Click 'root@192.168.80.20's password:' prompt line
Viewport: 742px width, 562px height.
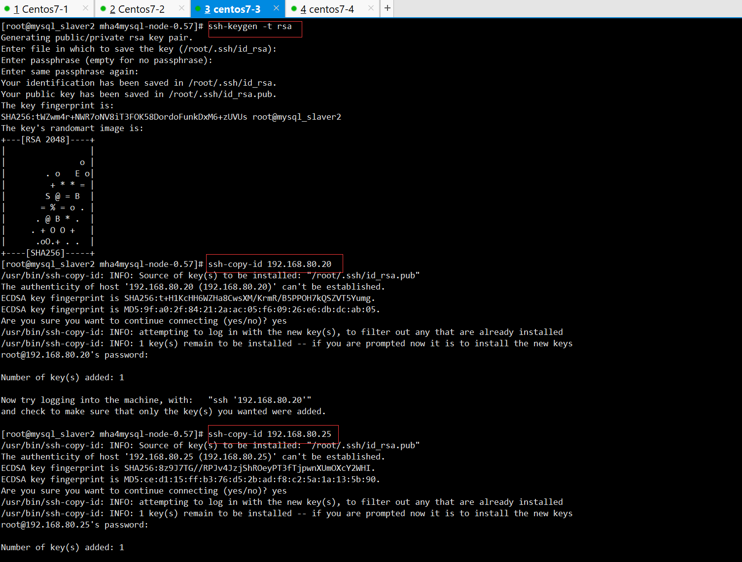tap(74, 355)
